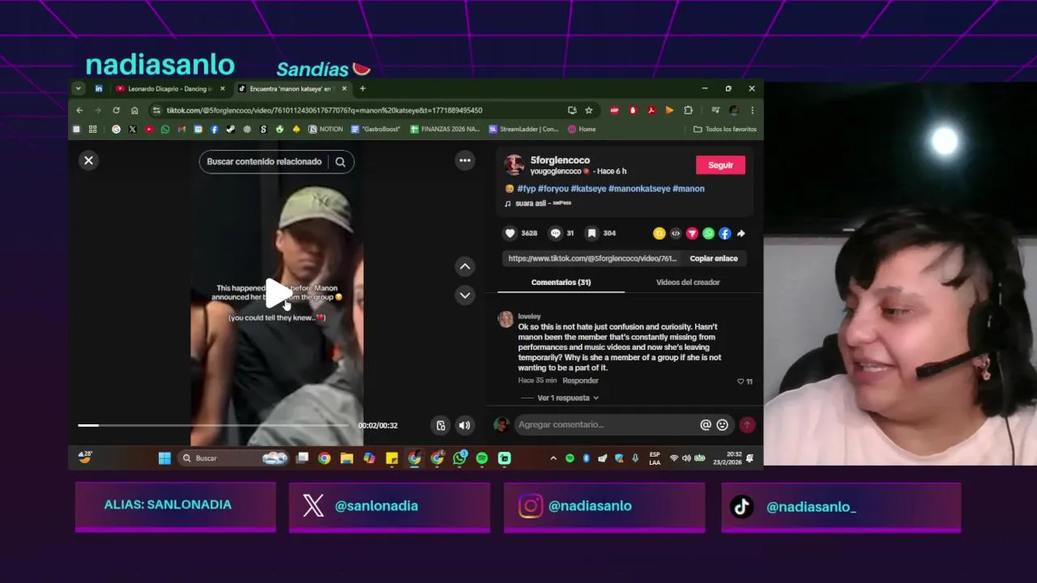Open the NOTION bookmark
Image resolution: width=1037 pixels, height=583 pixels.
click(326, 129)
